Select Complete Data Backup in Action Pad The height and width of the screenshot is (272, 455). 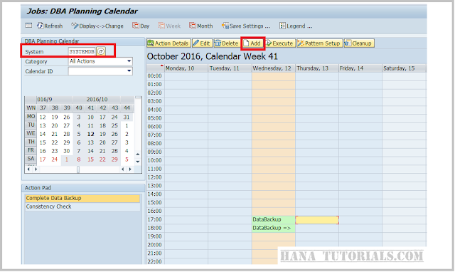82,198
